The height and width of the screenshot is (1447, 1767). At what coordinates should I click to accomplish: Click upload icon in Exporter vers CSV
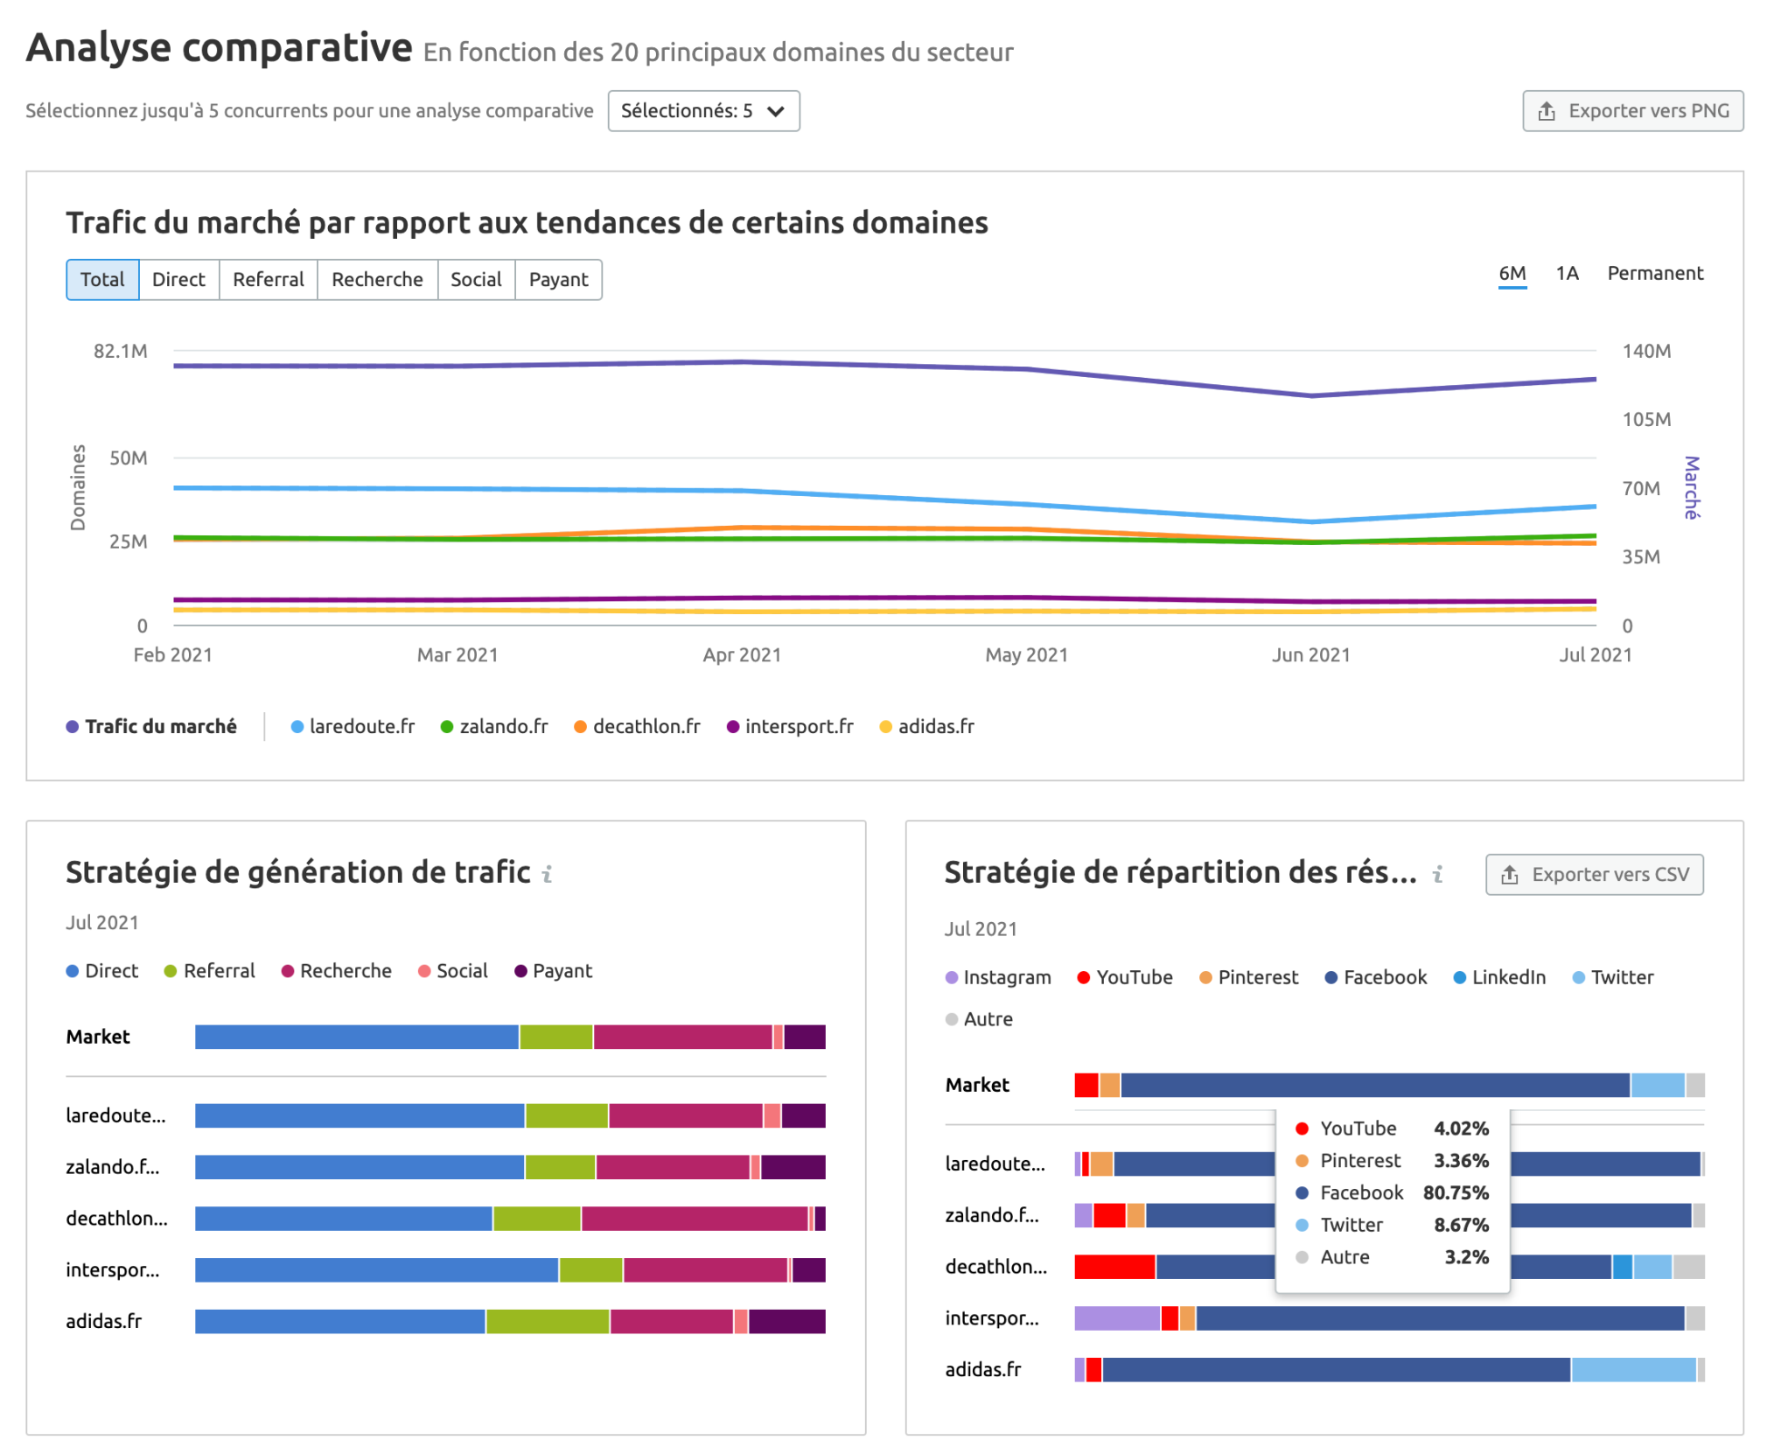click(x=1509, y=874)
